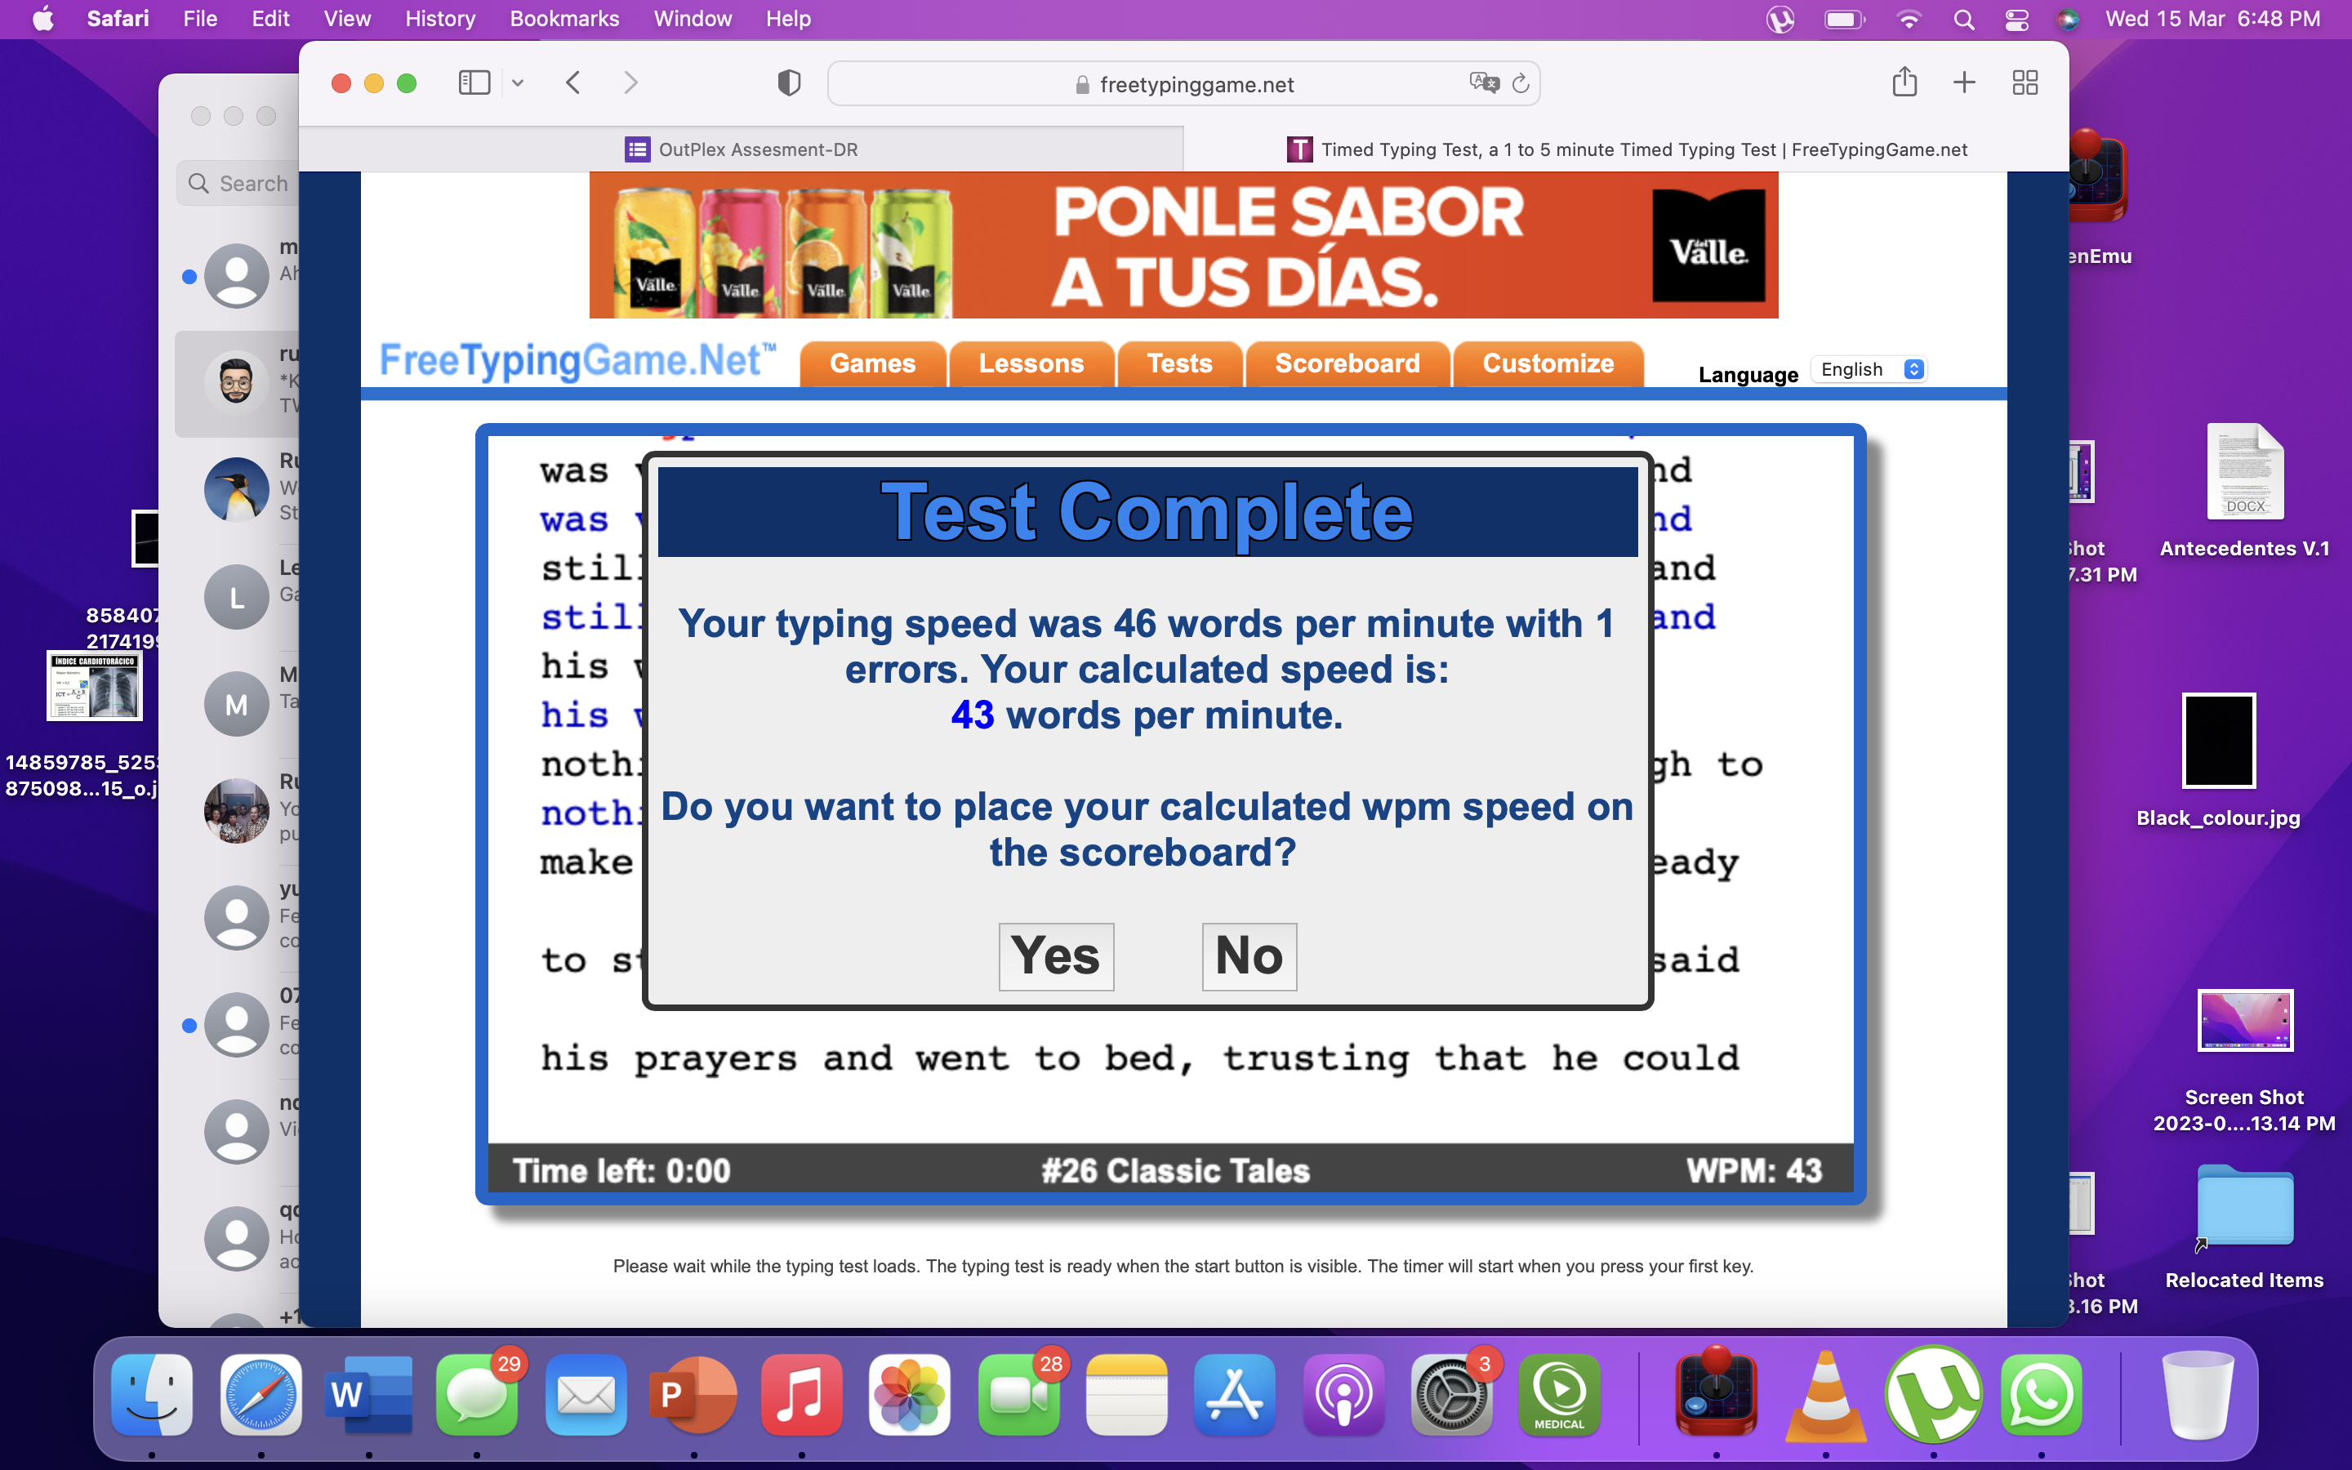Open FaceTime from the Dock
The height and width of the screenshot is (1470, 2352).
[x=1018, y=1394]
